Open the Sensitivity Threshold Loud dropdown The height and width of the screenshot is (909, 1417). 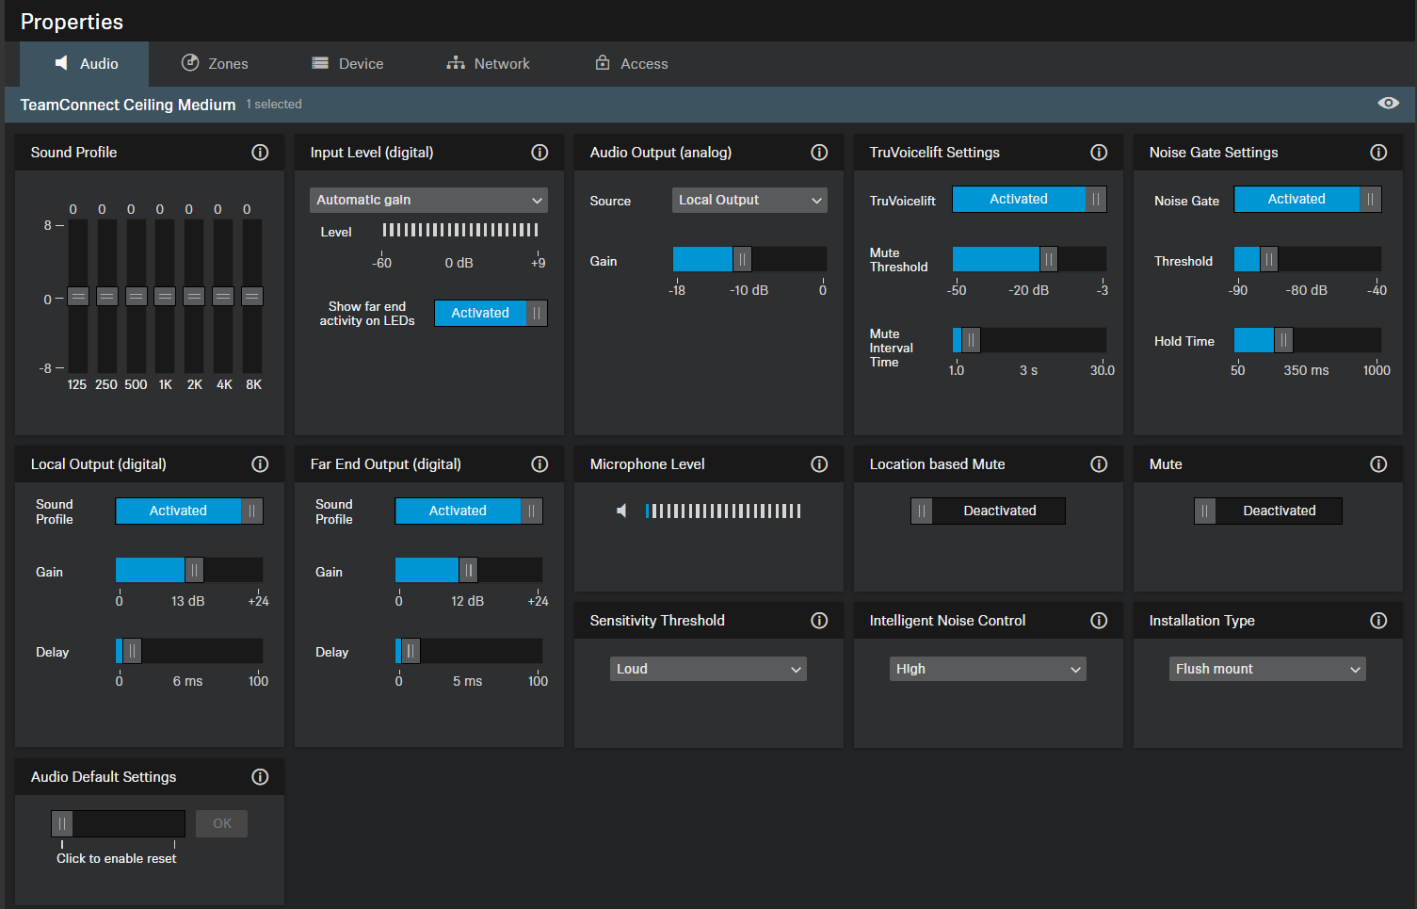click(708, 669)
